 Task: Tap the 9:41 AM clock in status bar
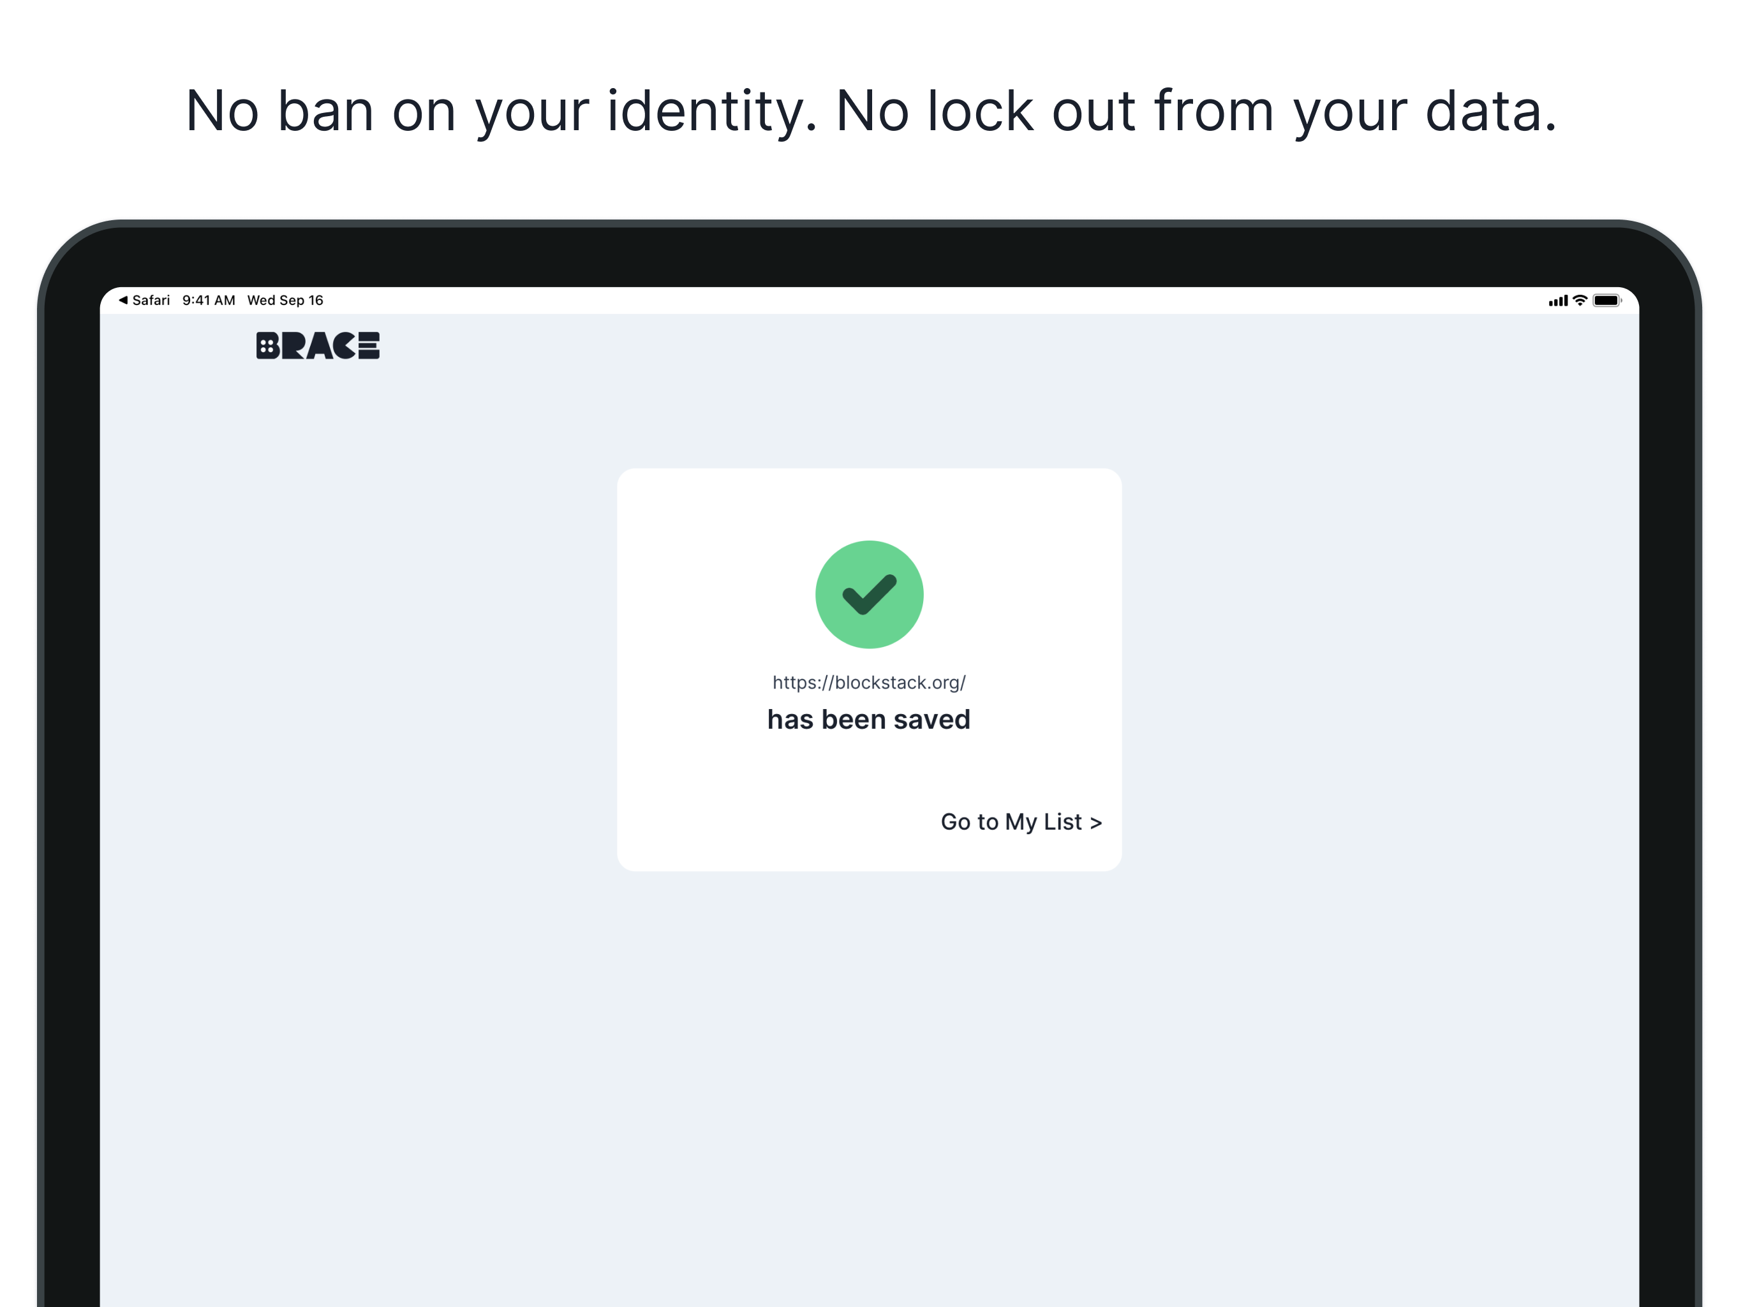209,299
